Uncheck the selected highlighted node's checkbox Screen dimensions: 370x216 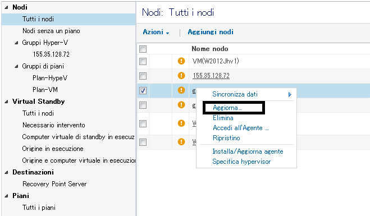click(143, 90)
